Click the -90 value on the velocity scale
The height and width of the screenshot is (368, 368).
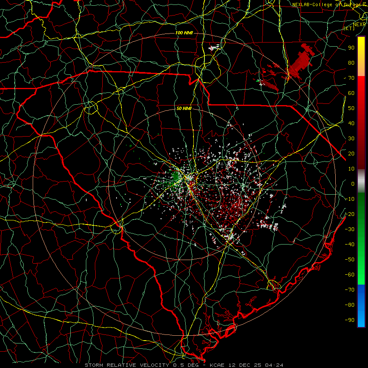[350, 320]
